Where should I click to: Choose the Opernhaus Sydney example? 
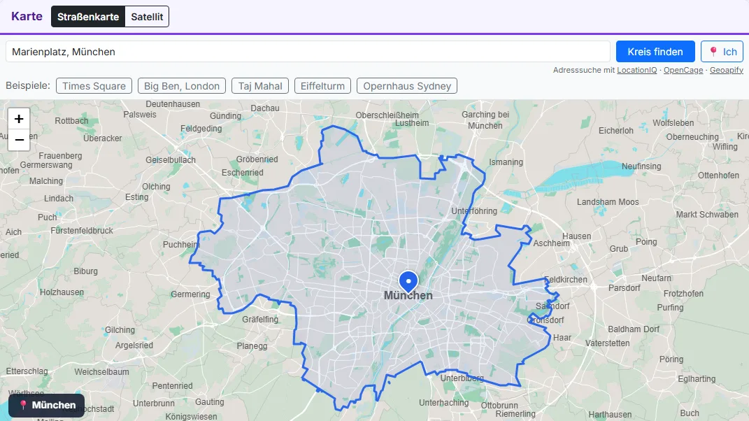[407, 86]
